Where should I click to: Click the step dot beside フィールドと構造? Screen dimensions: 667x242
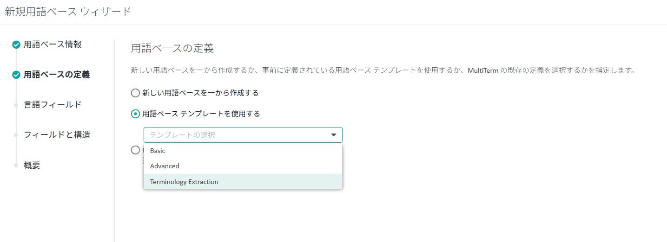click(x=16, y=135)
